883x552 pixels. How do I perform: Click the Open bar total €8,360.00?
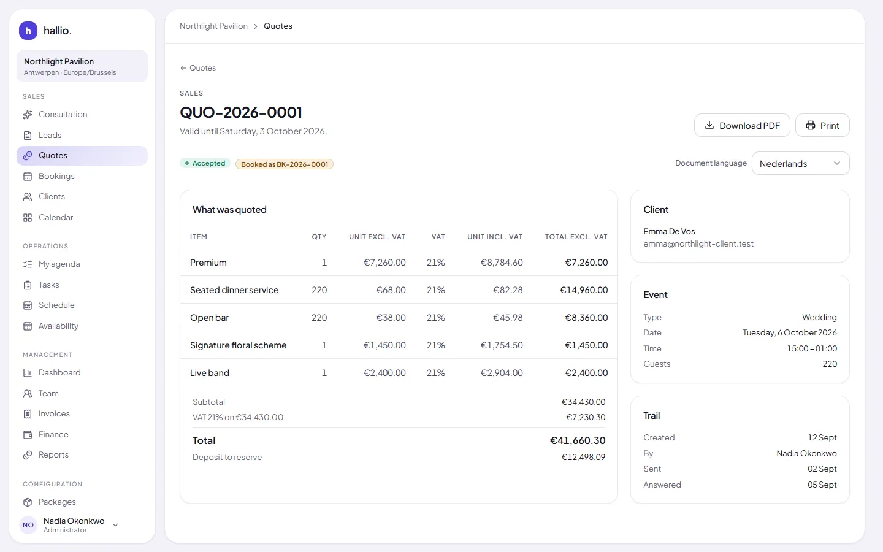(586, 318)
